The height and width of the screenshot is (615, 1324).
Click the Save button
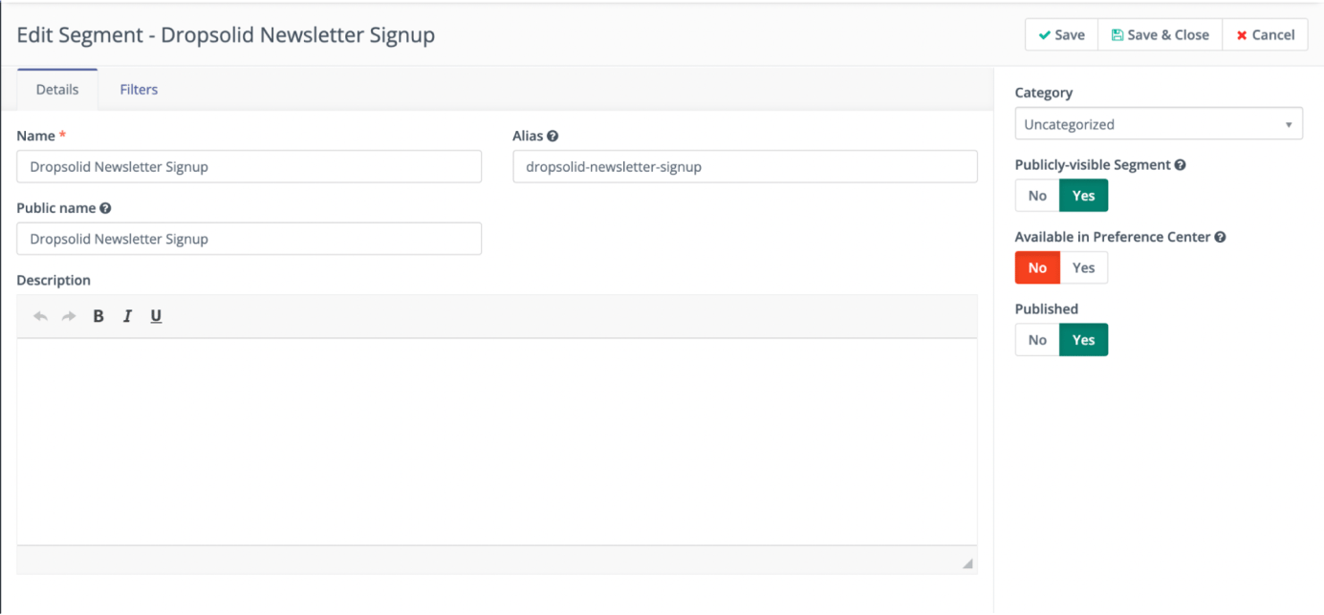(1061, 35)
